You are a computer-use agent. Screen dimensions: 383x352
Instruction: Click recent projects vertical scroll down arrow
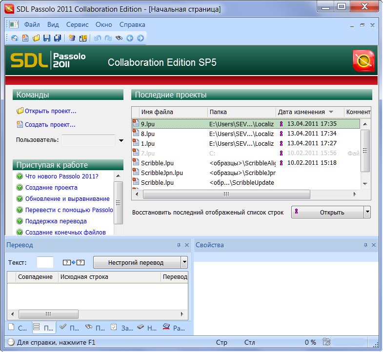pos(365,184)
